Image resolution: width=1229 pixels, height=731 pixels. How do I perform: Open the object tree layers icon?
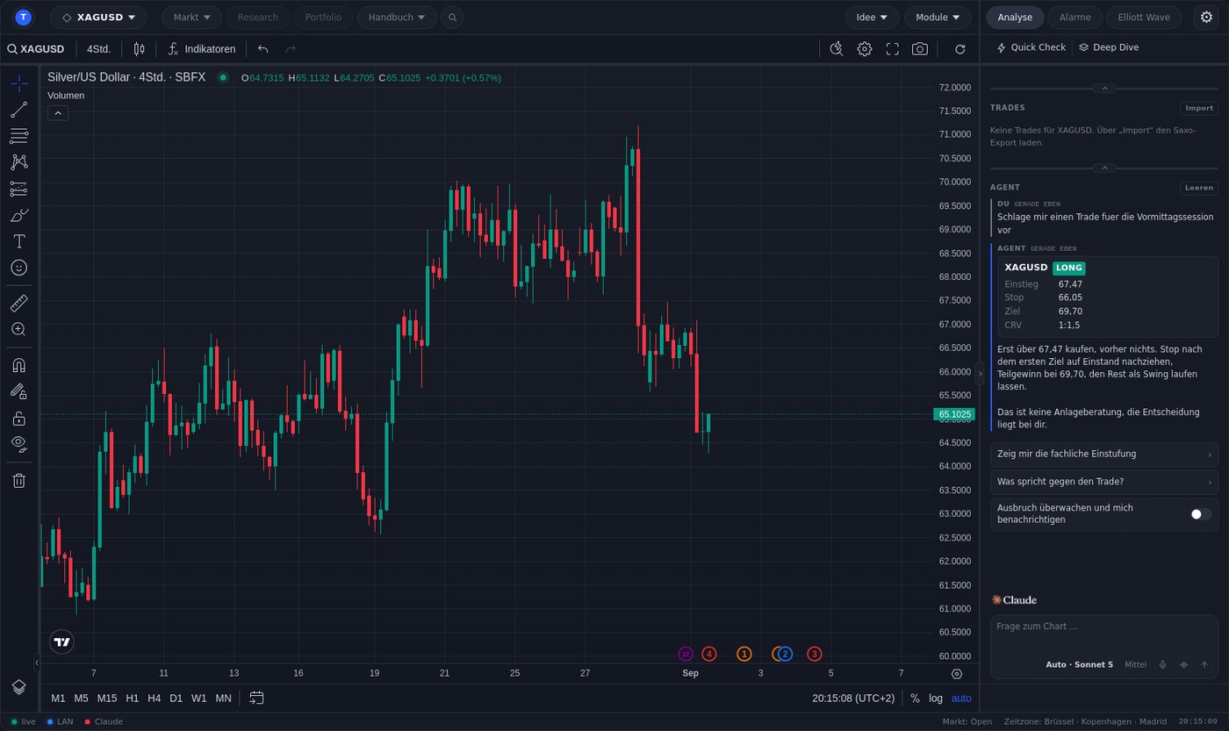[18, 686]
